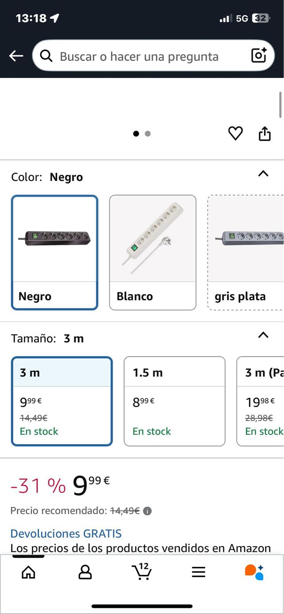Open camera search (lens) icon
The height and width of the screenshot is (614, 284).
pos(259,55)
